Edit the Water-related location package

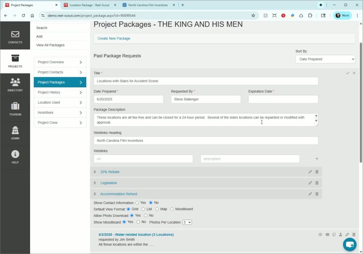347,234
